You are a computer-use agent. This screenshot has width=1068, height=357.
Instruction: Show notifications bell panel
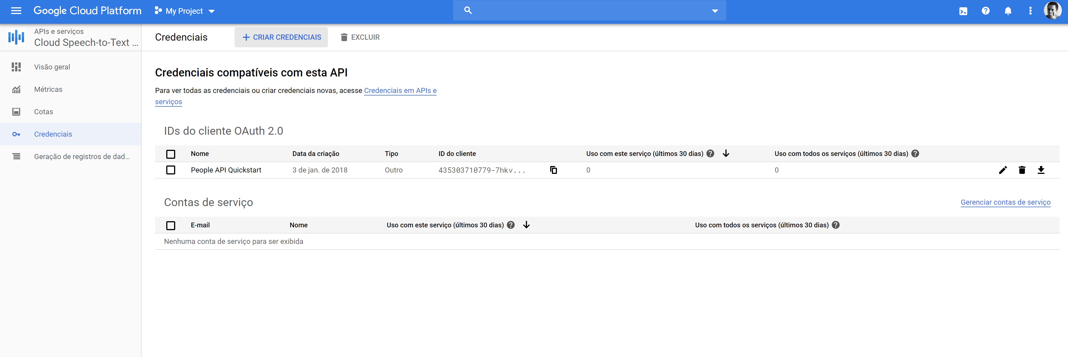pyautogui.click(x=1008, y=11)
